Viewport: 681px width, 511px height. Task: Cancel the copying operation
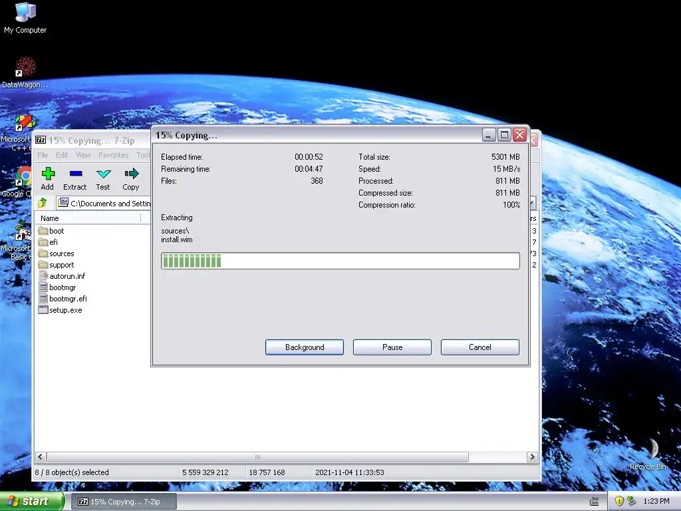pos(480,347)
